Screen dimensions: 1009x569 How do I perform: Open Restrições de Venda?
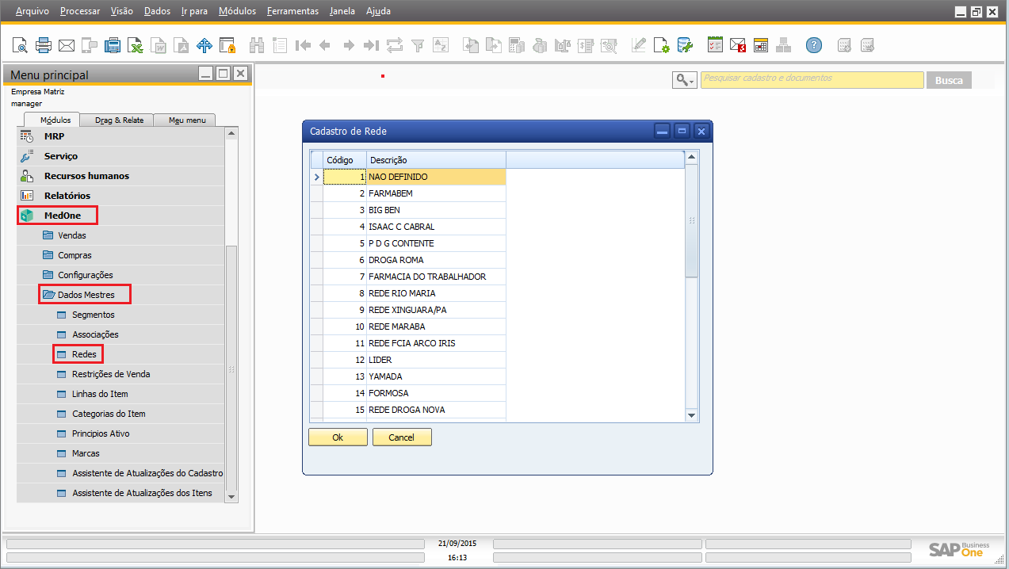coord(111,374)
